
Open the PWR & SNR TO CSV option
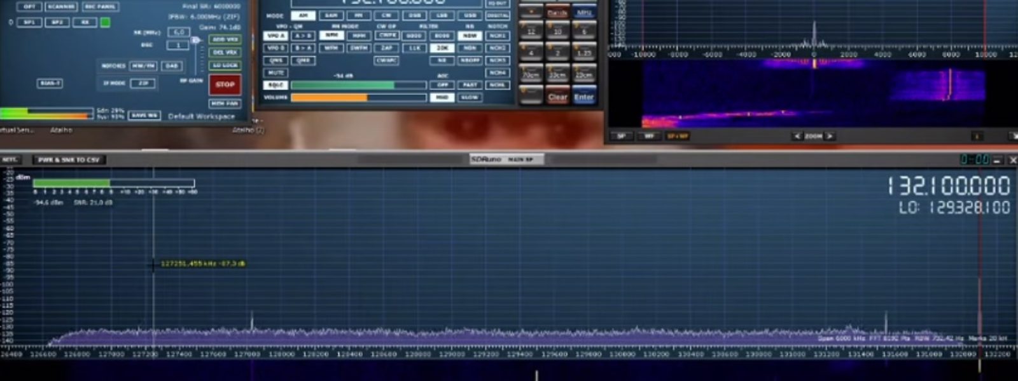pyautogui.click(x=69, y=160)
